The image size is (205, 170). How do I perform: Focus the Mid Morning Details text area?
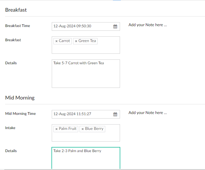coord(86,160)
